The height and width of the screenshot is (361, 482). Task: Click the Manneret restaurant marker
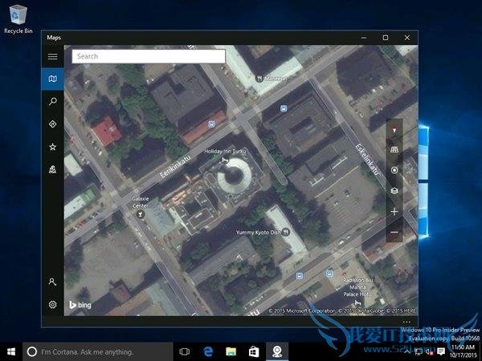point(259,79)
